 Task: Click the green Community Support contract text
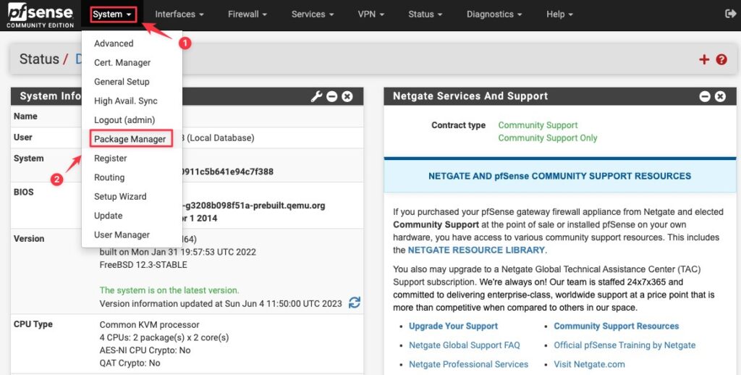pyautogui.click(x=538, y=125)
